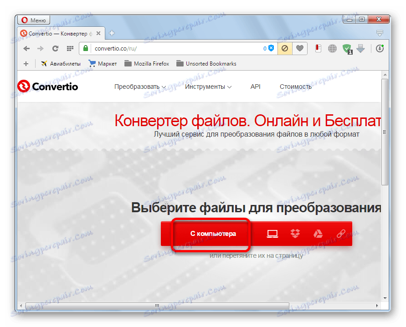Go forward with the forward arrow

point(41,48)
